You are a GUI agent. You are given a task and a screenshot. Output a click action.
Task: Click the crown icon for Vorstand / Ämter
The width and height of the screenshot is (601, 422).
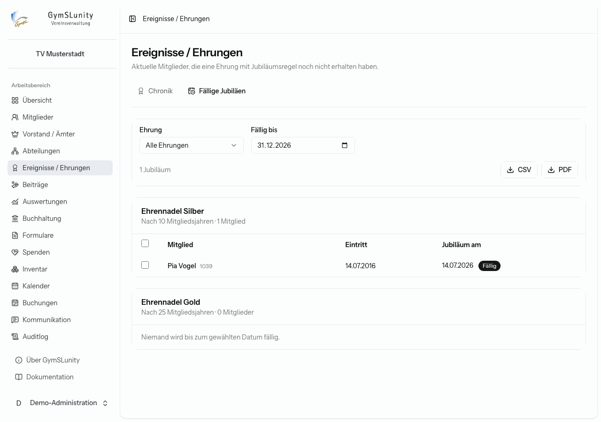15,134
